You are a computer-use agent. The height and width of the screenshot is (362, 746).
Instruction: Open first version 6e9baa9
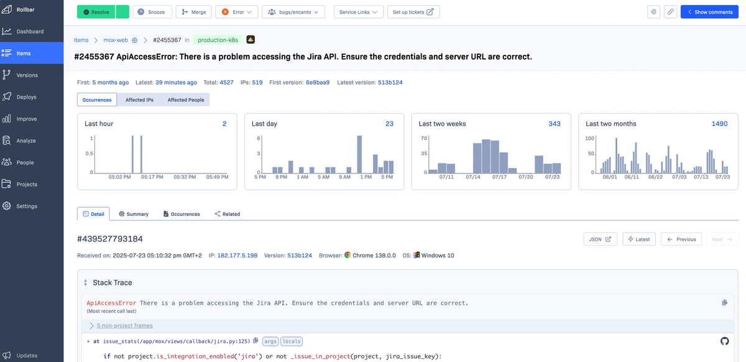click(x=318, y=82)
